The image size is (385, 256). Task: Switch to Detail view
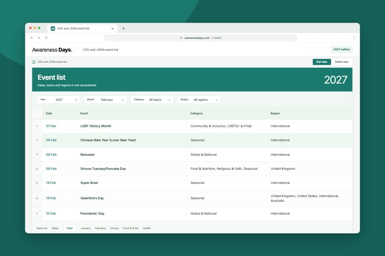341,62
